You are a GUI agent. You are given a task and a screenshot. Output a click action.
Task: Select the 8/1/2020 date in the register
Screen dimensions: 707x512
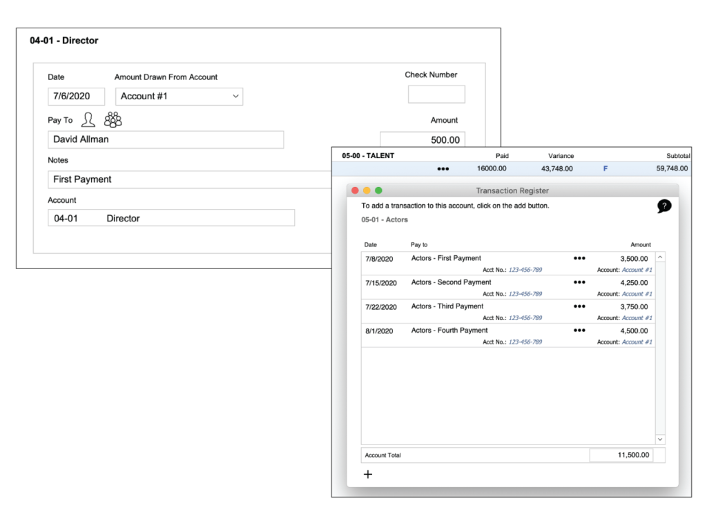379,331
